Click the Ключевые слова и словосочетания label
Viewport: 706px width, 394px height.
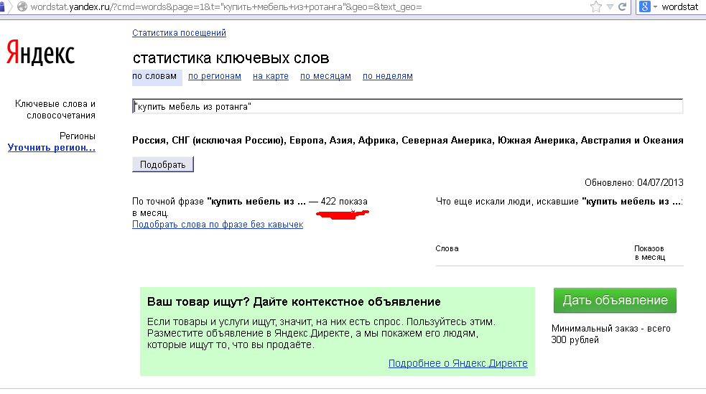tap(55, 109)
